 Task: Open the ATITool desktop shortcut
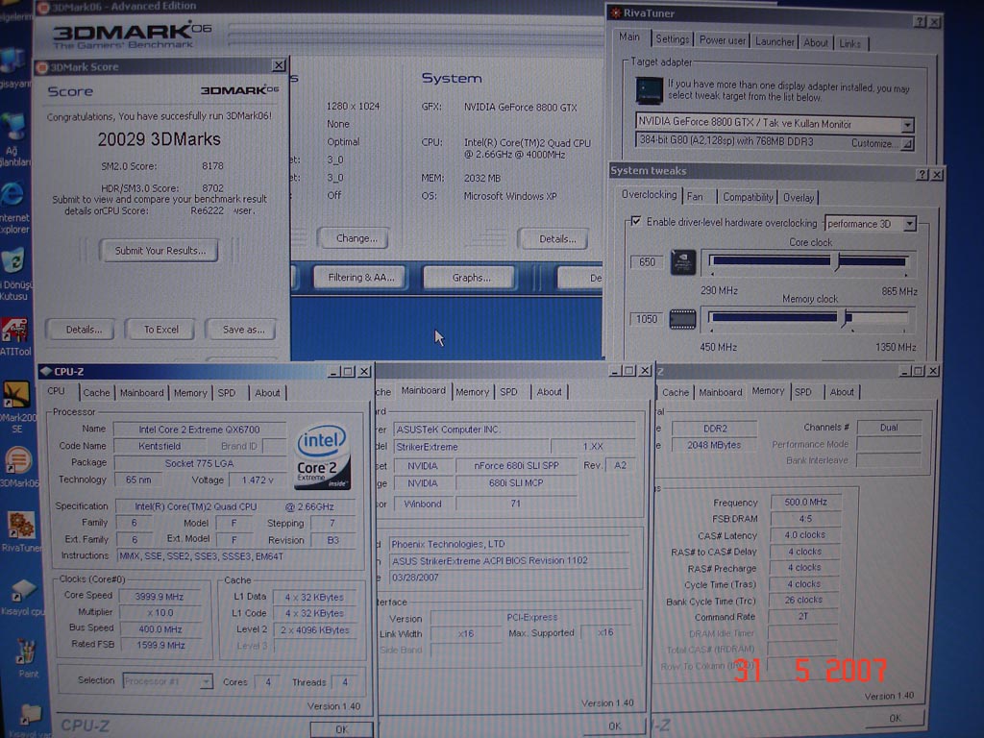[x=13, y=332]
